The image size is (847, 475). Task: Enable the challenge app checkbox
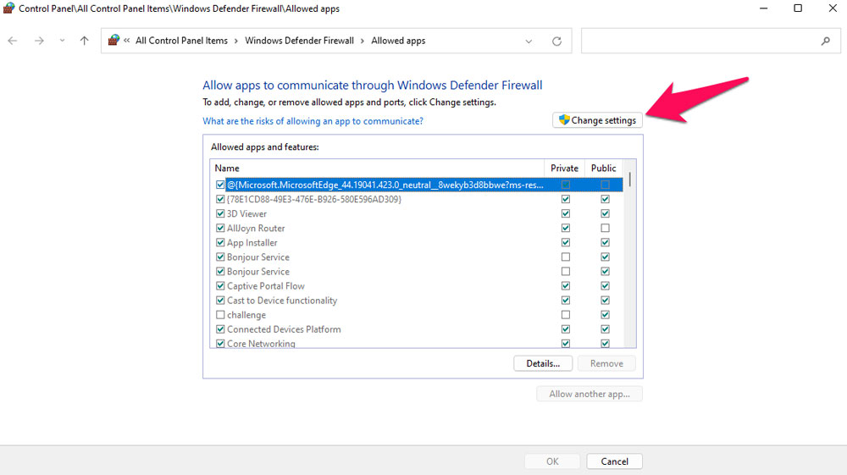point(220,315)
